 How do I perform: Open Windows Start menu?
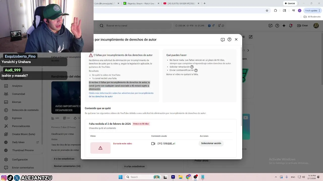[121, 177]
